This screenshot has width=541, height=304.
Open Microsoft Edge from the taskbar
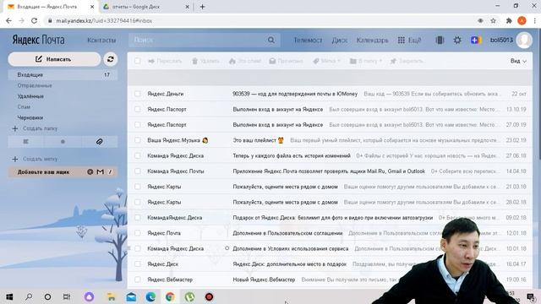[150, 296]
